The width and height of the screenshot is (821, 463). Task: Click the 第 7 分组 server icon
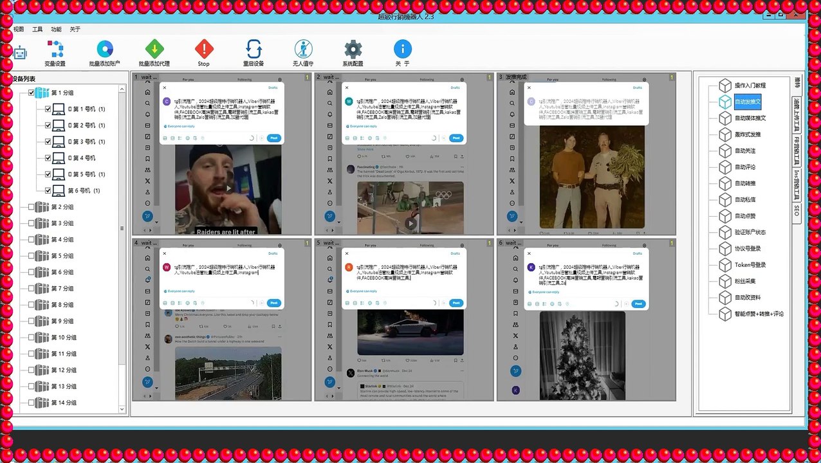[x=42, y=288]
